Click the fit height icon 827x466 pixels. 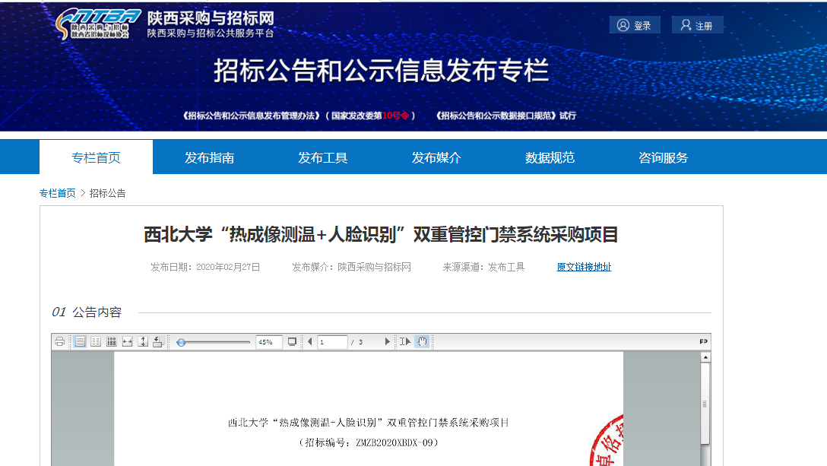(143, 342)
